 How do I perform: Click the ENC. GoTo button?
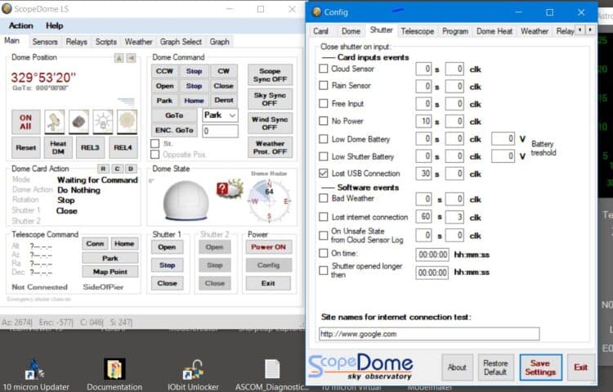tap(174, 130)
